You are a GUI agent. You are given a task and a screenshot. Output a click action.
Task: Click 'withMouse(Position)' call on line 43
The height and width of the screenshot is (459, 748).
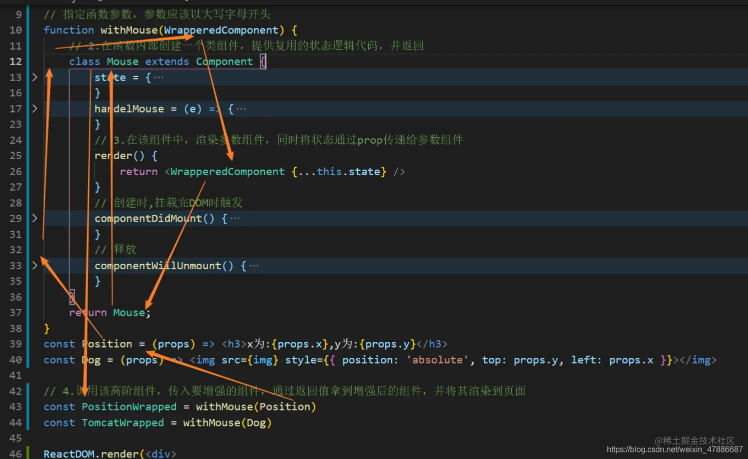(256, 407)
